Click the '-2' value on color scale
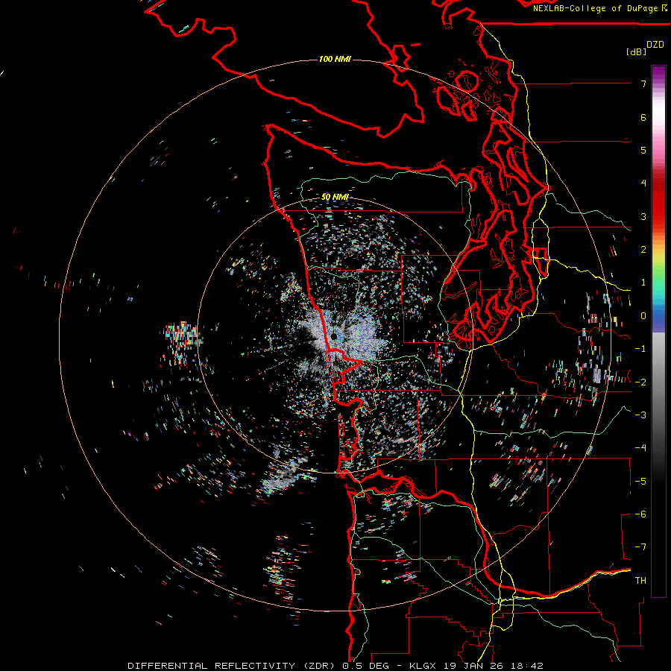 (640, 382)
